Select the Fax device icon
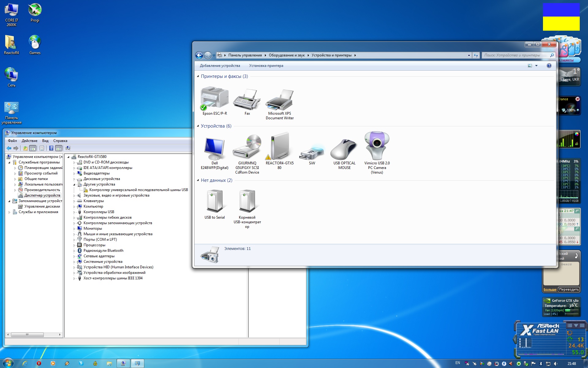588x368 pixels. pyautogui.click(x=247, y=102)
